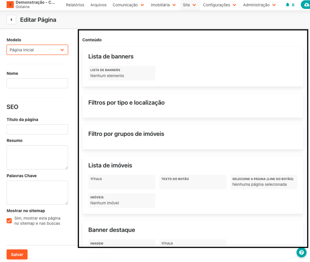Click the Lista de banners element field
Viewport: 310px width, 262px height.
(122, 73)
